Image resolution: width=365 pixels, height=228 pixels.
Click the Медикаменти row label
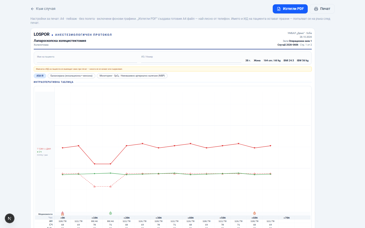tap(45, 214)
